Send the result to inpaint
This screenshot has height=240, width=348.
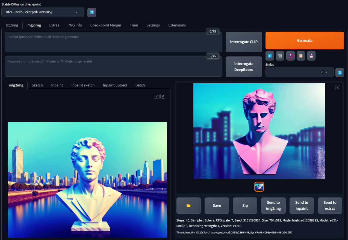(x=302, y=205)
